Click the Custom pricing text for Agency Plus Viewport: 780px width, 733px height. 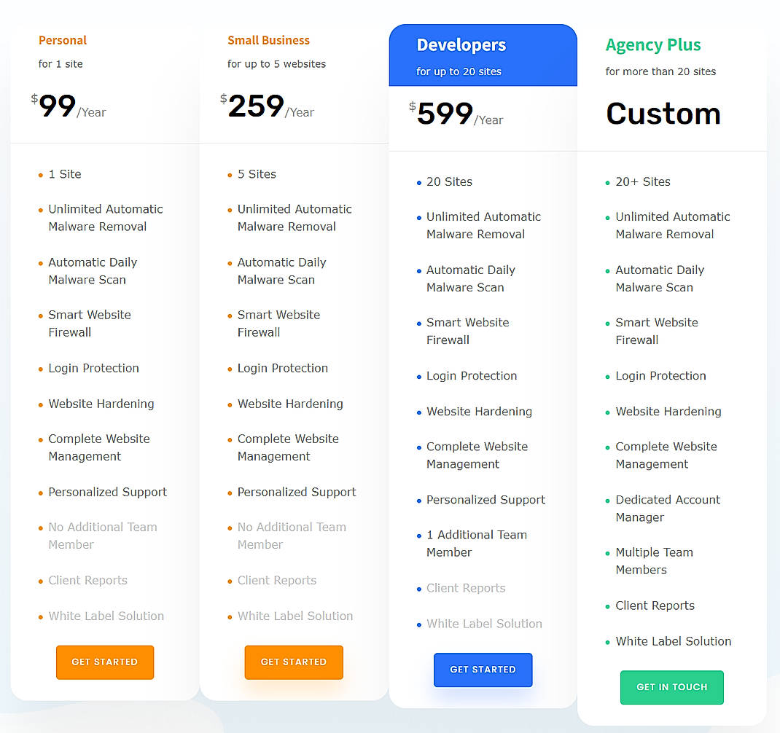click(x=663, y=113)
